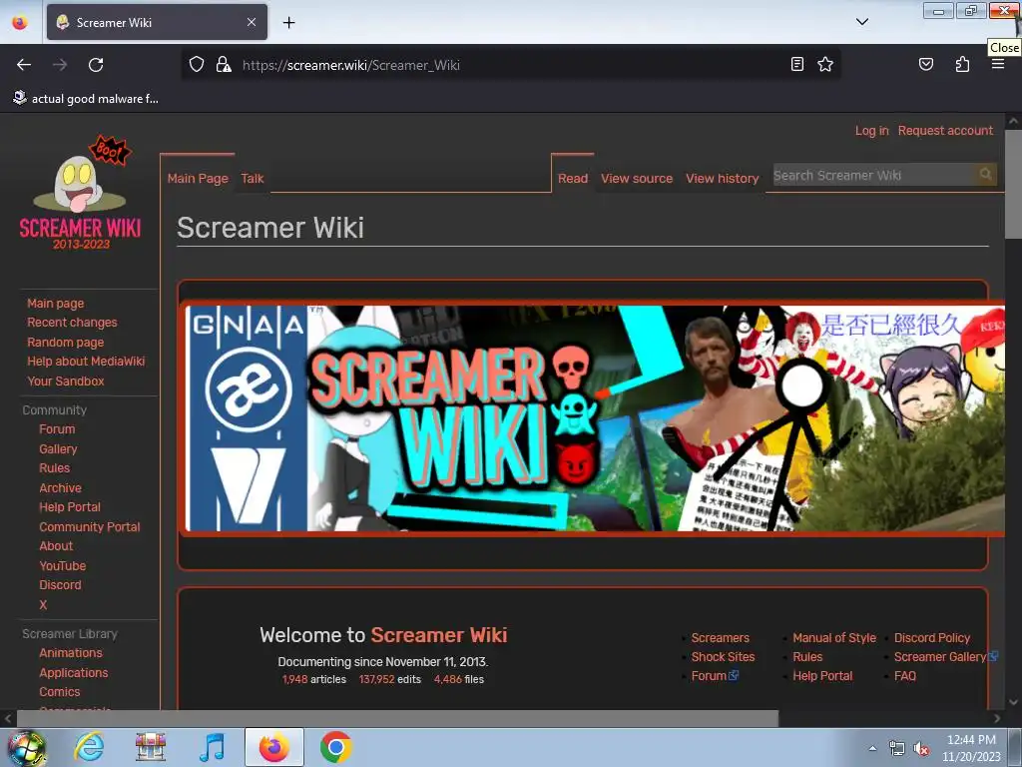1022x767 pixels.
Task: Open the network tray icon
Action: tap(897, 749)
